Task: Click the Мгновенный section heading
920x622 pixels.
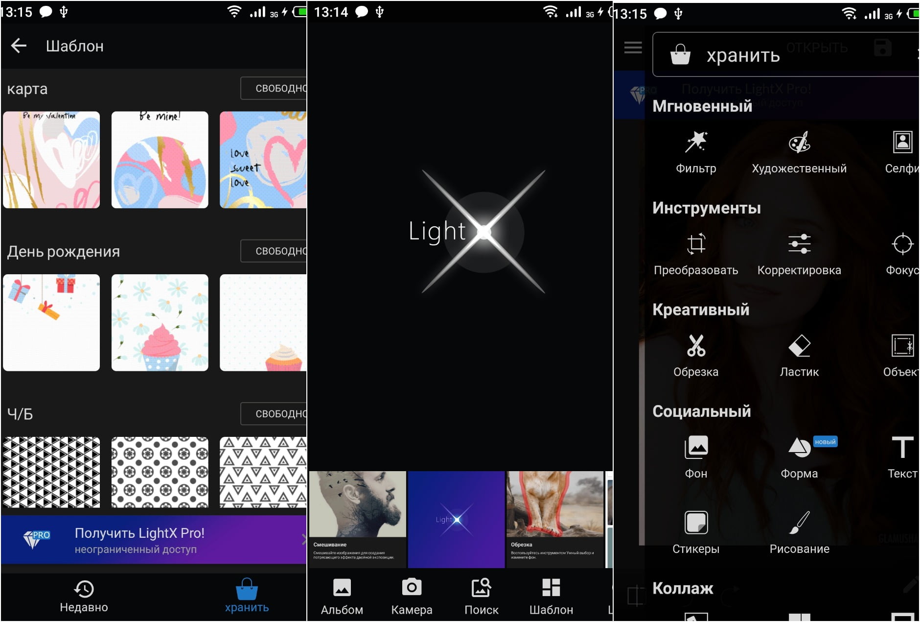Action: (702, 106)
